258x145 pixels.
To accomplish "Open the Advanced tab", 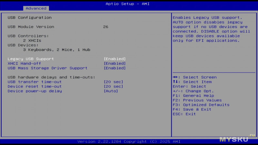I will point(36,8).
